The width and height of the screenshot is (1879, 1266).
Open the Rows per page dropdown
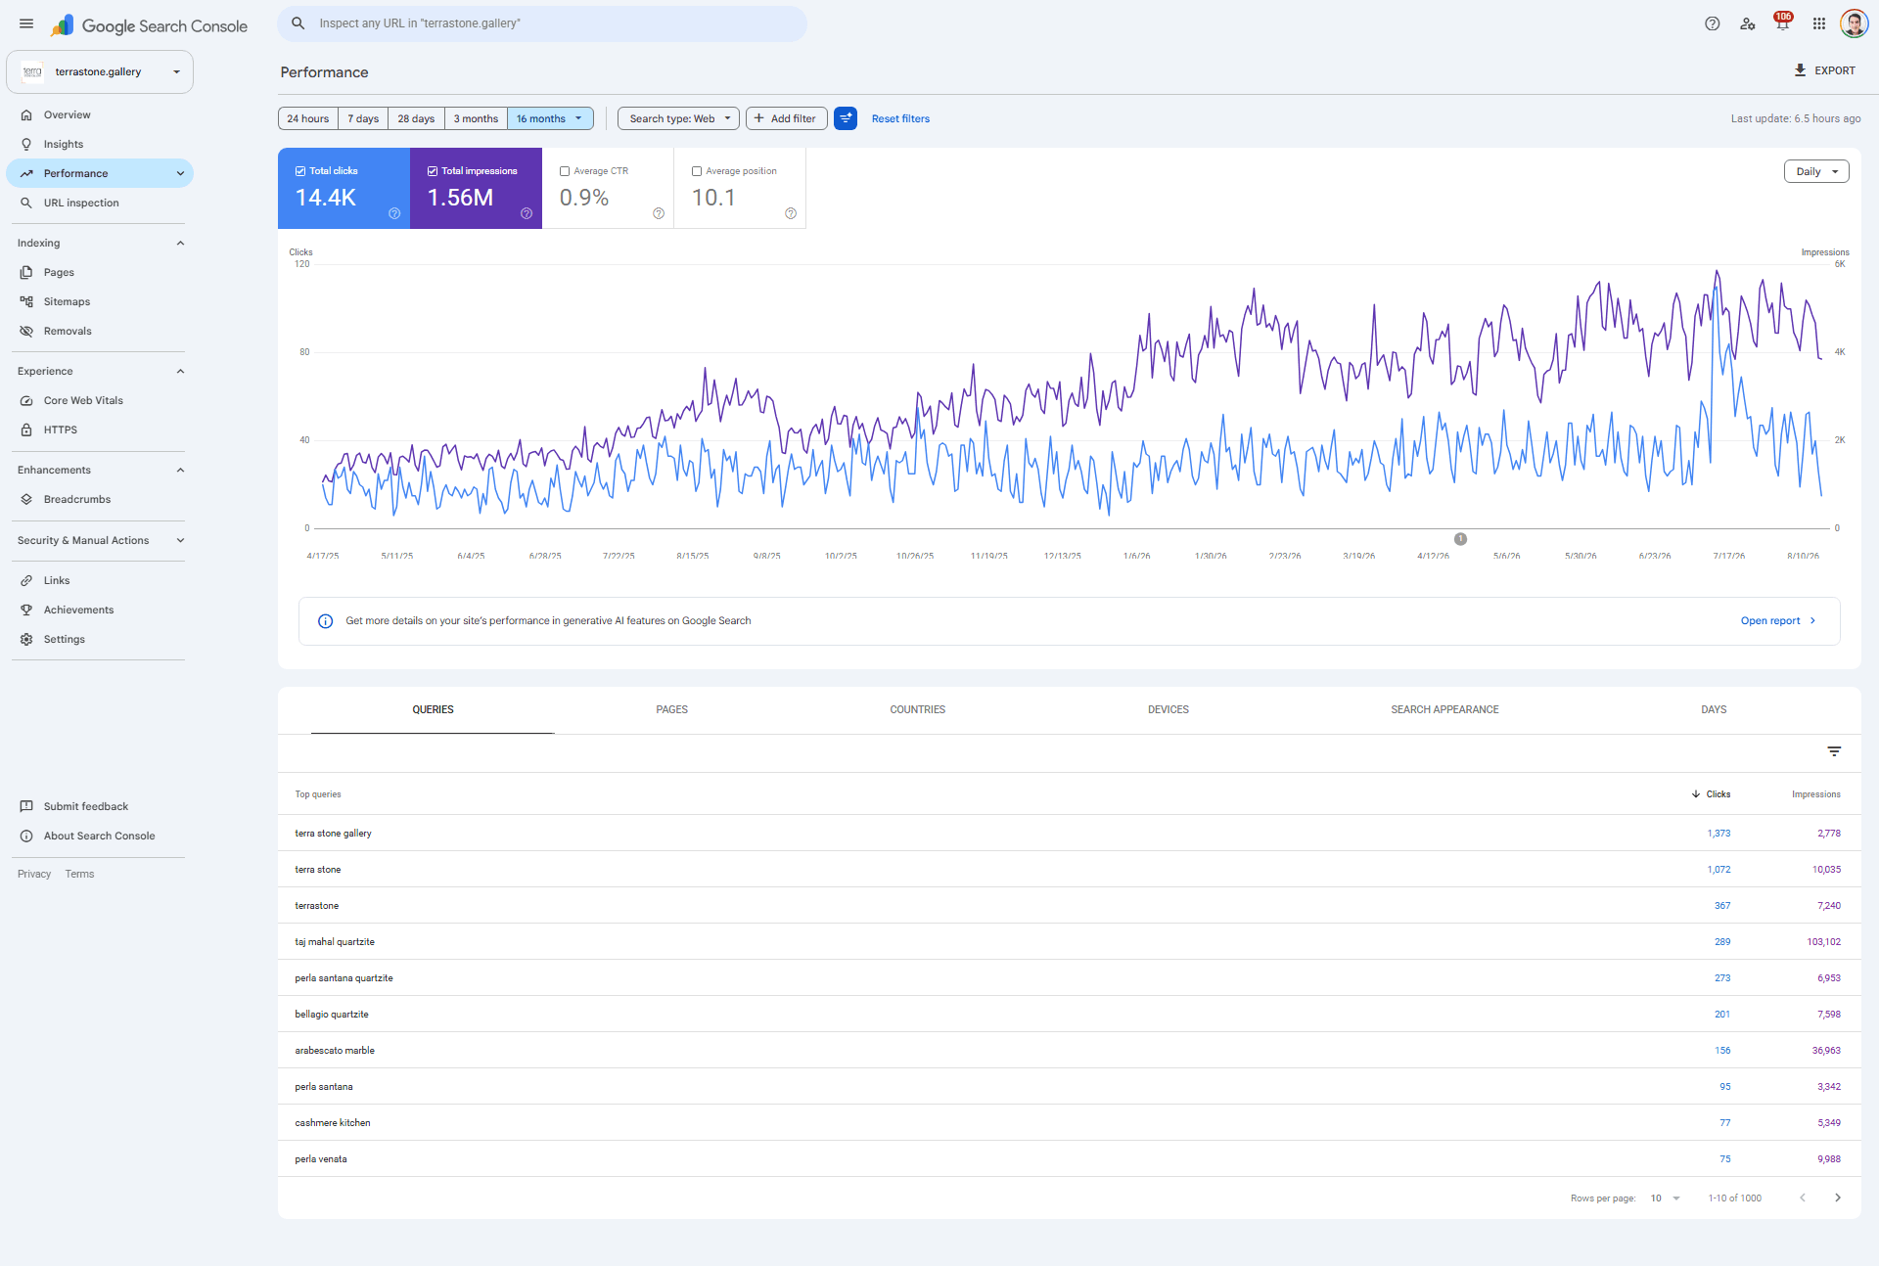pyautogui.click(x=1665, y=1198)
